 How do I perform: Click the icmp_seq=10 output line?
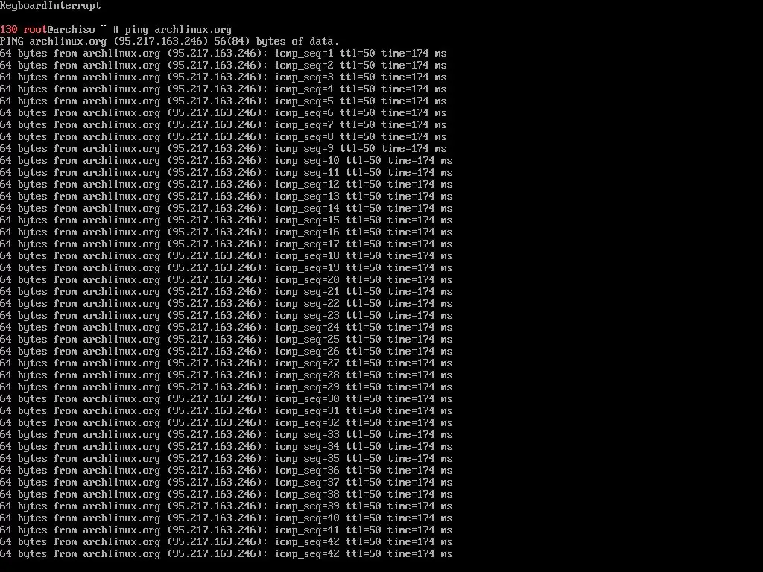click(x=227, y=161)
